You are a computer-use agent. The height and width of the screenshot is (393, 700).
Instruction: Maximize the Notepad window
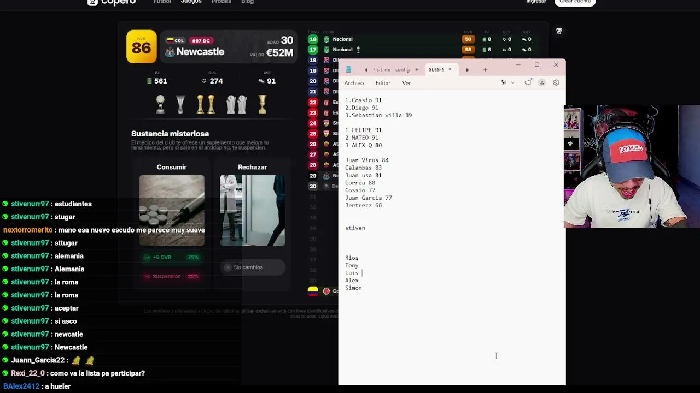click(x=537, y=65)
